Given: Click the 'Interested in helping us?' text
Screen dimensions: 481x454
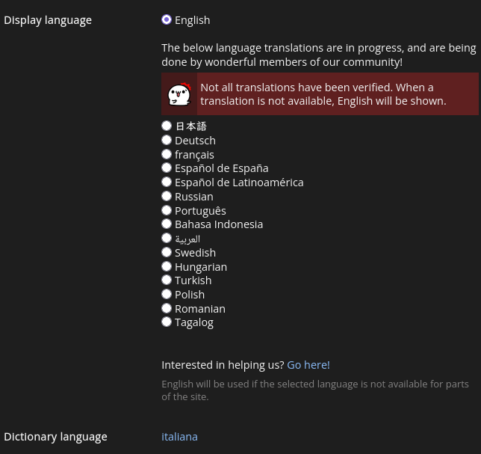Looking at the screenshot, I should (223, 365).
